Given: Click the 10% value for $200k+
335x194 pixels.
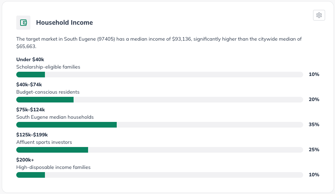Looking at the screenshot, I should click(x=314, y=175).
